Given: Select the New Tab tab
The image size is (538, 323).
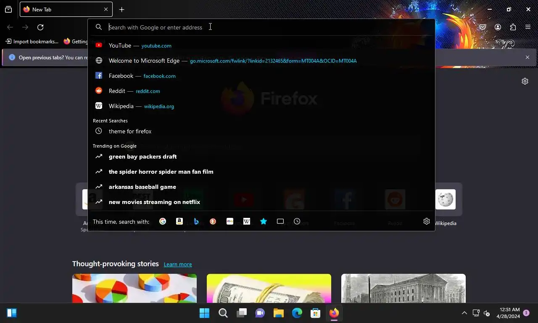Looking at the screenshot, I should (x=66, y=9).
